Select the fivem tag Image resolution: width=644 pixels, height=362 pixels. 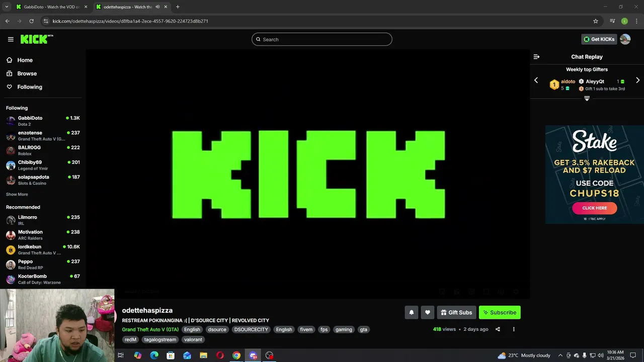pos(306,329)
